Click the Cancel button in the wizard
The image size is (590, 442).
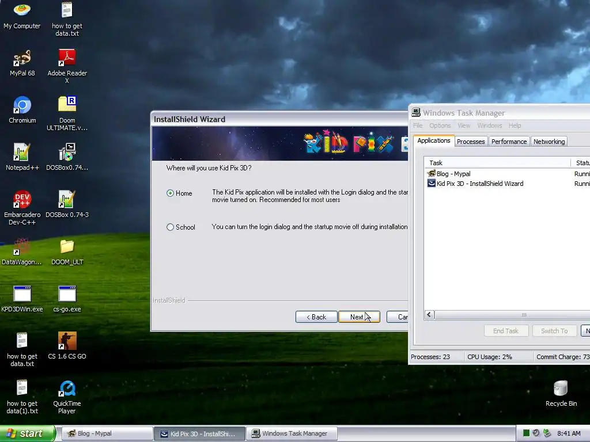[398, 317]
